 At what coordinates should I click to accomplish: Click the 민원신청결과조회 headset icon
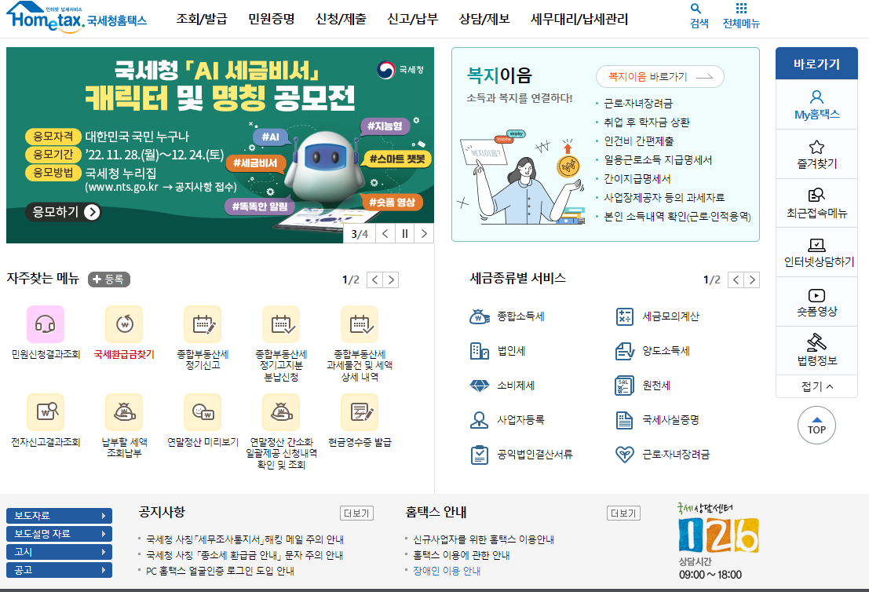pos(46,324)
